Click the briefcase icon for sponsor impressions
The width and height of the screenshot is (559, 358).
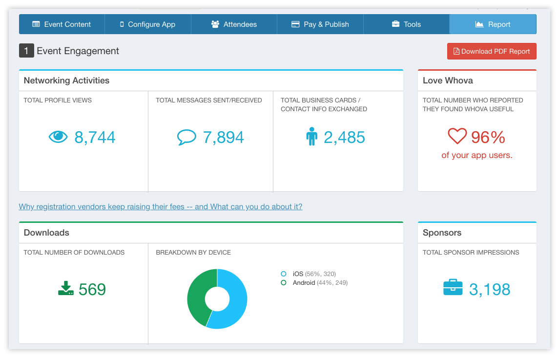(453, 288)
